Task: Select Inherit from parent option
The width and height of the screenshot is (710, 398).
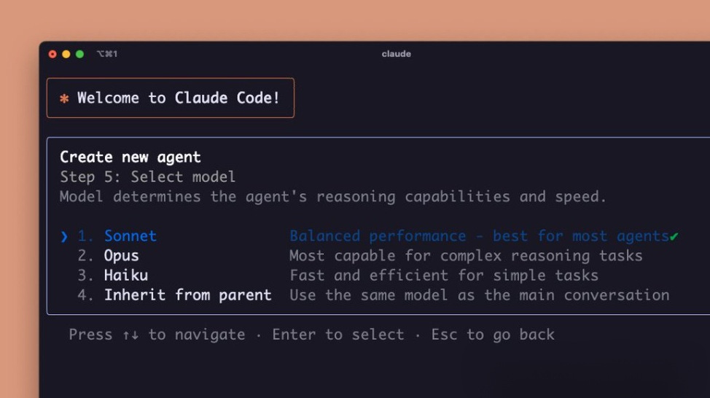Action: [x=188, y=295]
